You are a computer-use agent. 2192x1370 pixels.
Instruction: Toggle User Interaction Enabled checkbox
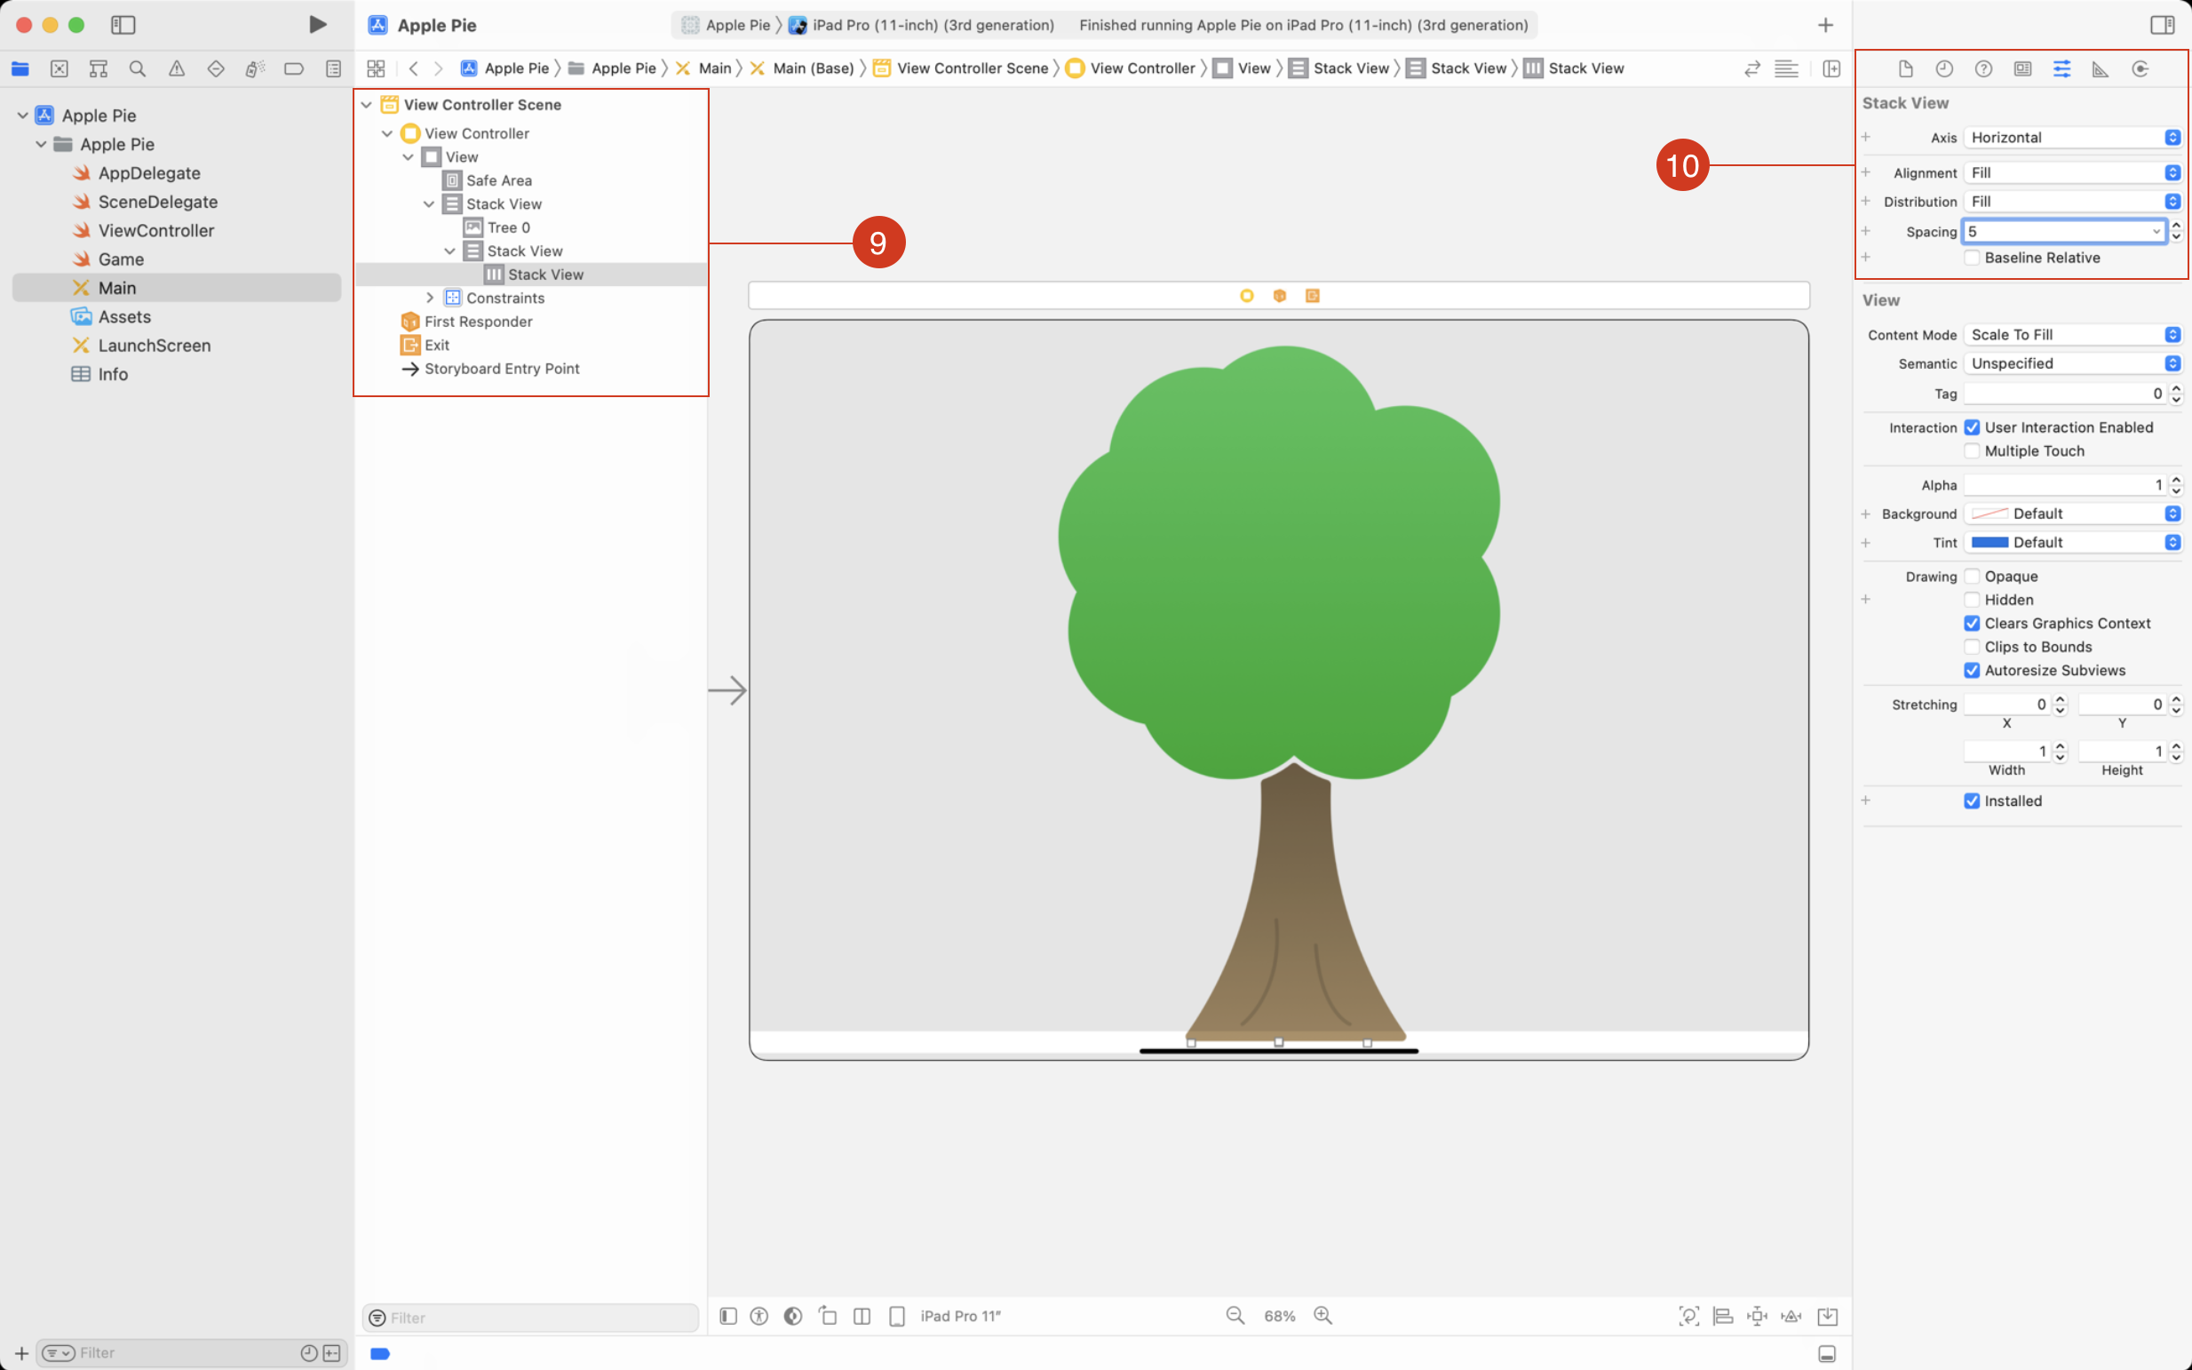[x=1970, y=426]
